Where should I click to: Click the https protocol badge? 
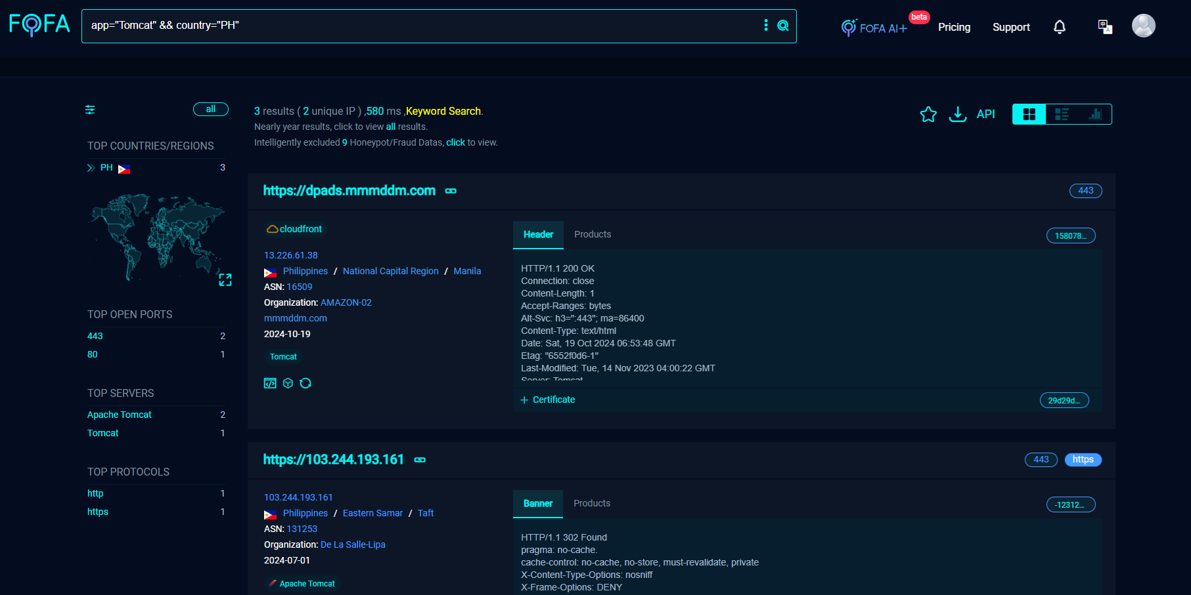(1083, 460)
